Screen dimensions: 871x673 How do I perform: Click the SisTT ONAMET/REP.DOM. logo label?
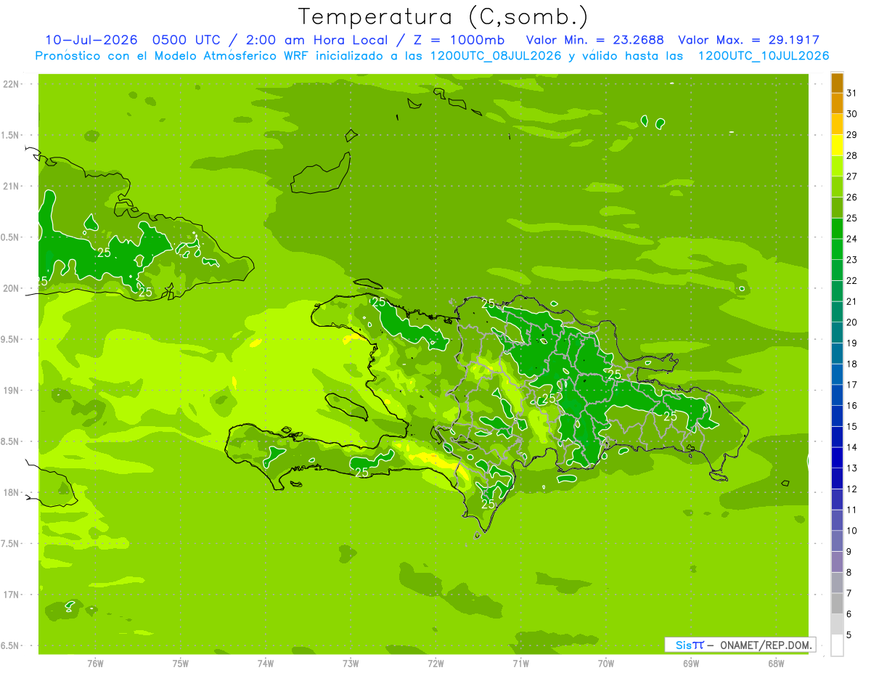coord(738,645)
